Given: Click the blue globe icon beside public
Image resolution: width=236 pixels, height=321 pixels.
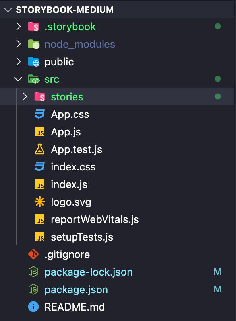Looking at the screenshot, I should [x=34, y=62].
